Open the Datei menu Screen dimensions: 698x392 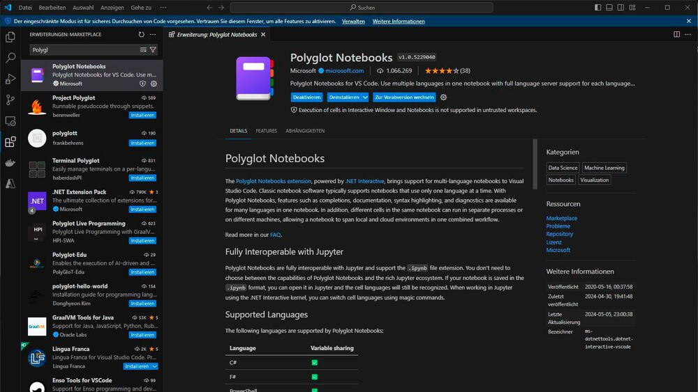click(25, 8)
